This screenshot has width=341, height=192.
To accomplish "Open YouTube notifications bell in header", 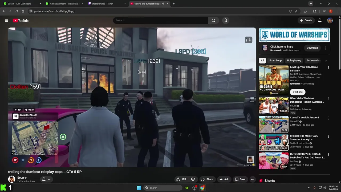I will click(x=320, y=21).
